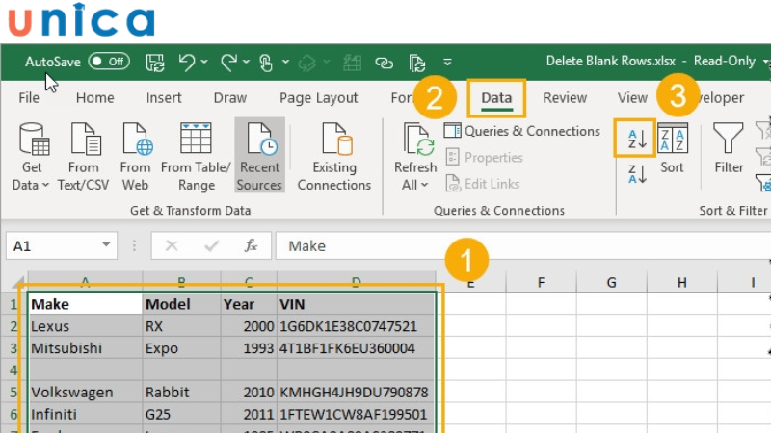Click the Filter funnel icon
771x433 pixels.
[x=729, y=147]
